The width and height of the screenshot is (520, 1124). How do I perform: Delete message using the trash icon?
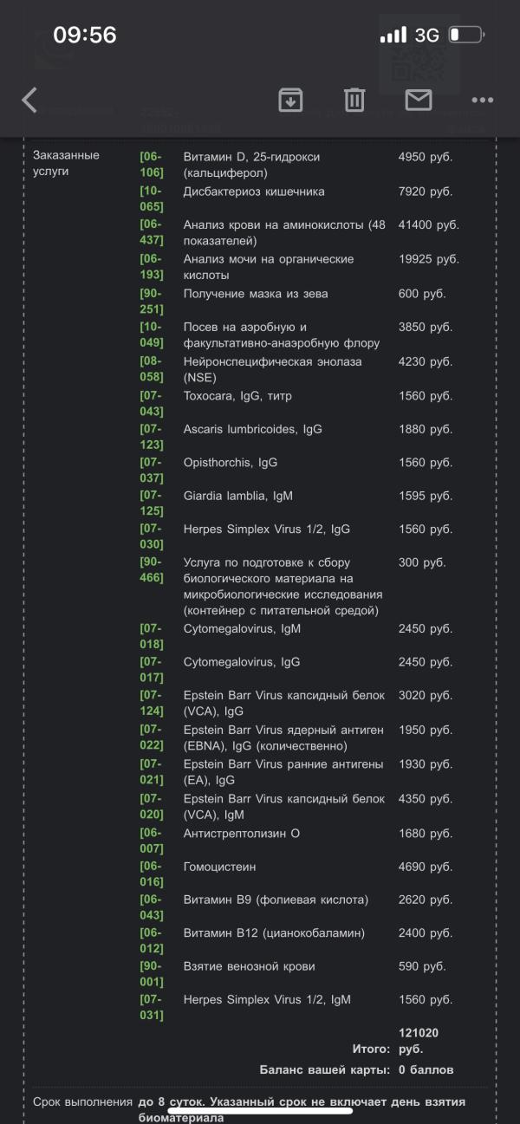click(354, 101)
